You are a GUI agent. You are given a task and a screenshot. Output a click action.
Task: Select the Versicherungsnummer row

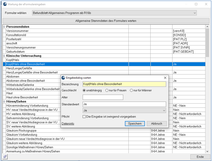point(104,48)
